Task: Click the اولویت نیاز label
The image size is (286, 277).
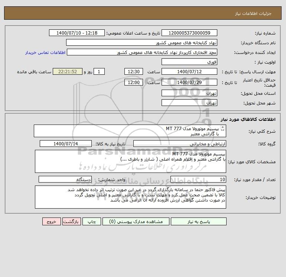Action: point(265,62)
